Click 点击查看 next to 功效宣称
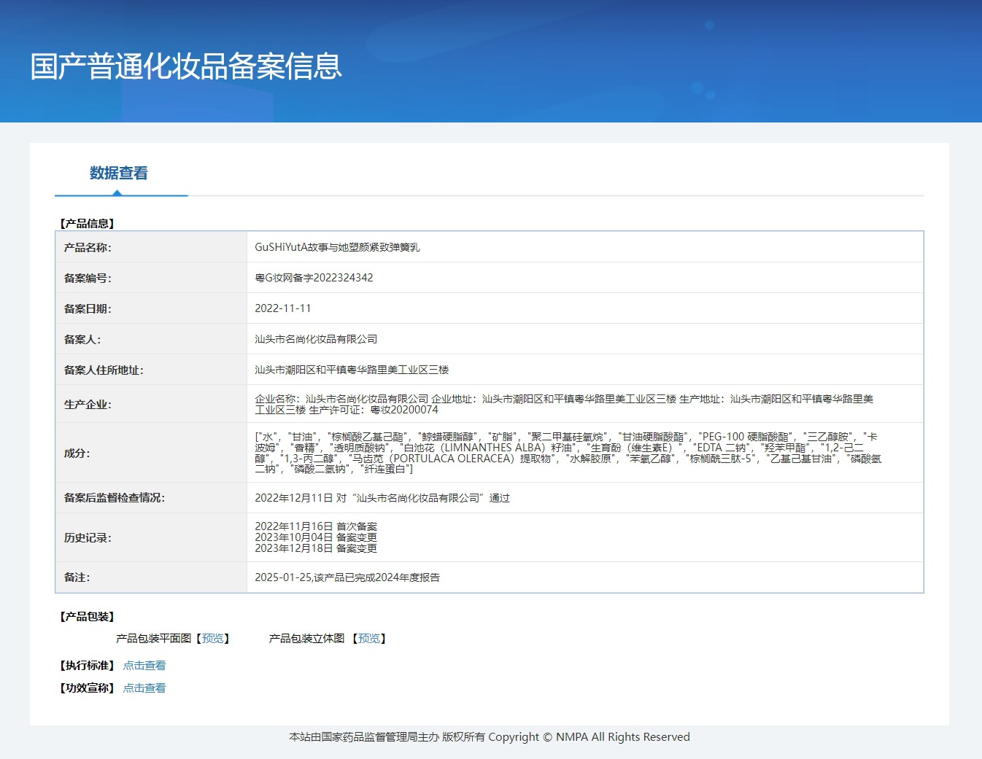The height and width of the screenshot is (759, 982). click(x=144, y=688)
